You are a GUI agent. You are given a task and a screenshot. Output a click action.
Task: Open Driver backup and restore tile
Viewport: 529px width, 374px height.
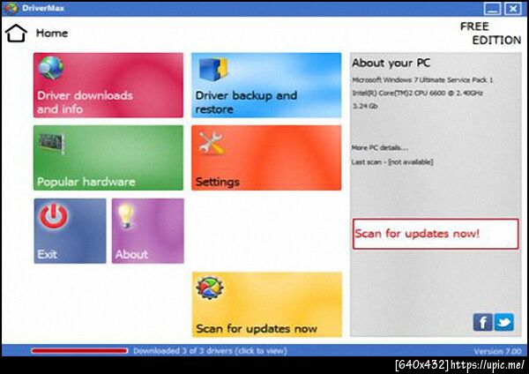point(266,85)
